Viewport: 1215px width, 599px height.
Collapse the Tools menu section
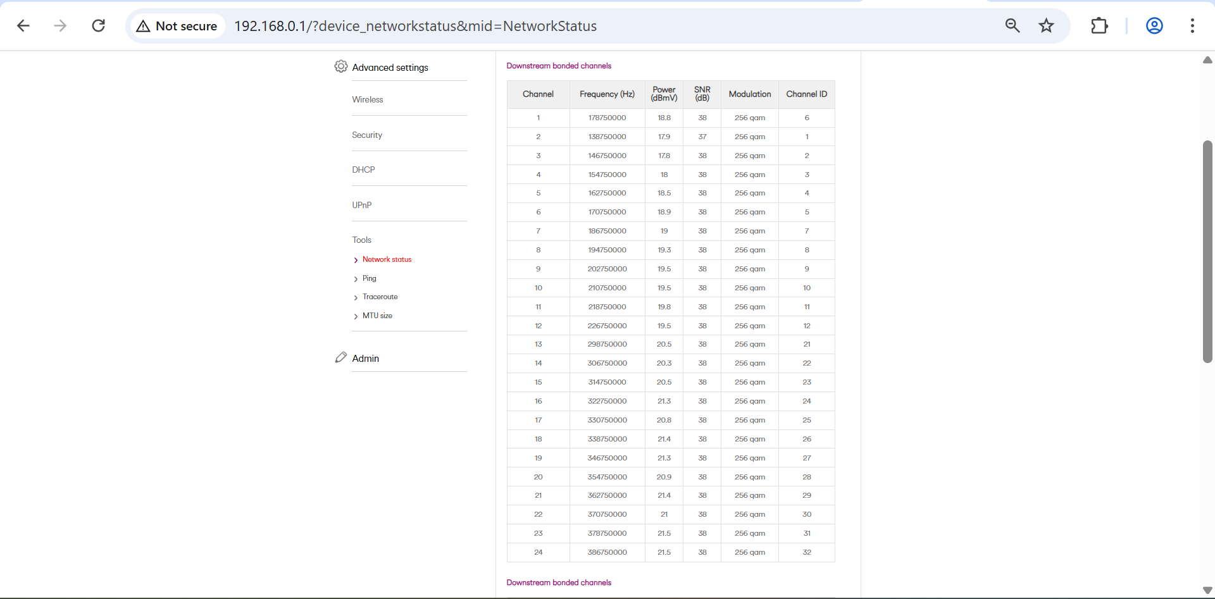[362, 240]
